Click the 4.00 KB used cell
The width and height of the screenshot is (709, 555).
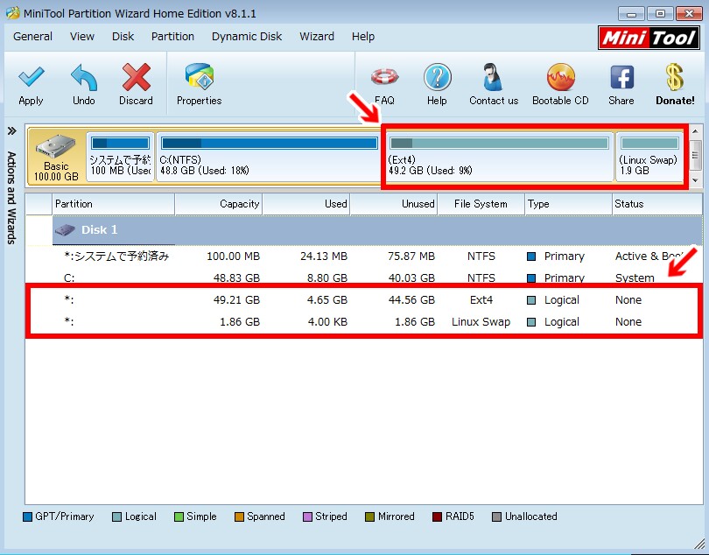tap(327, 321)
